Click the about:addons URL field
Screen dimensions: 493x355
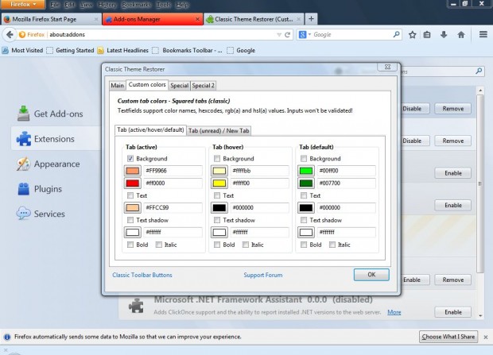click(x=161, y=35)
